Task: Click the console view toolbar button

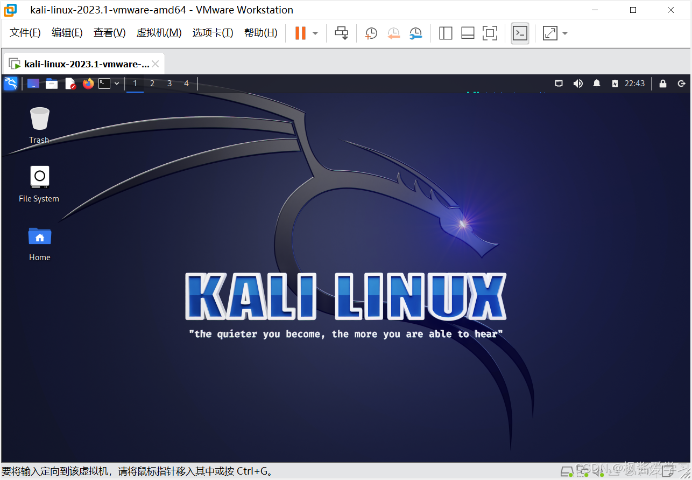Action: (x=520, y=33)
